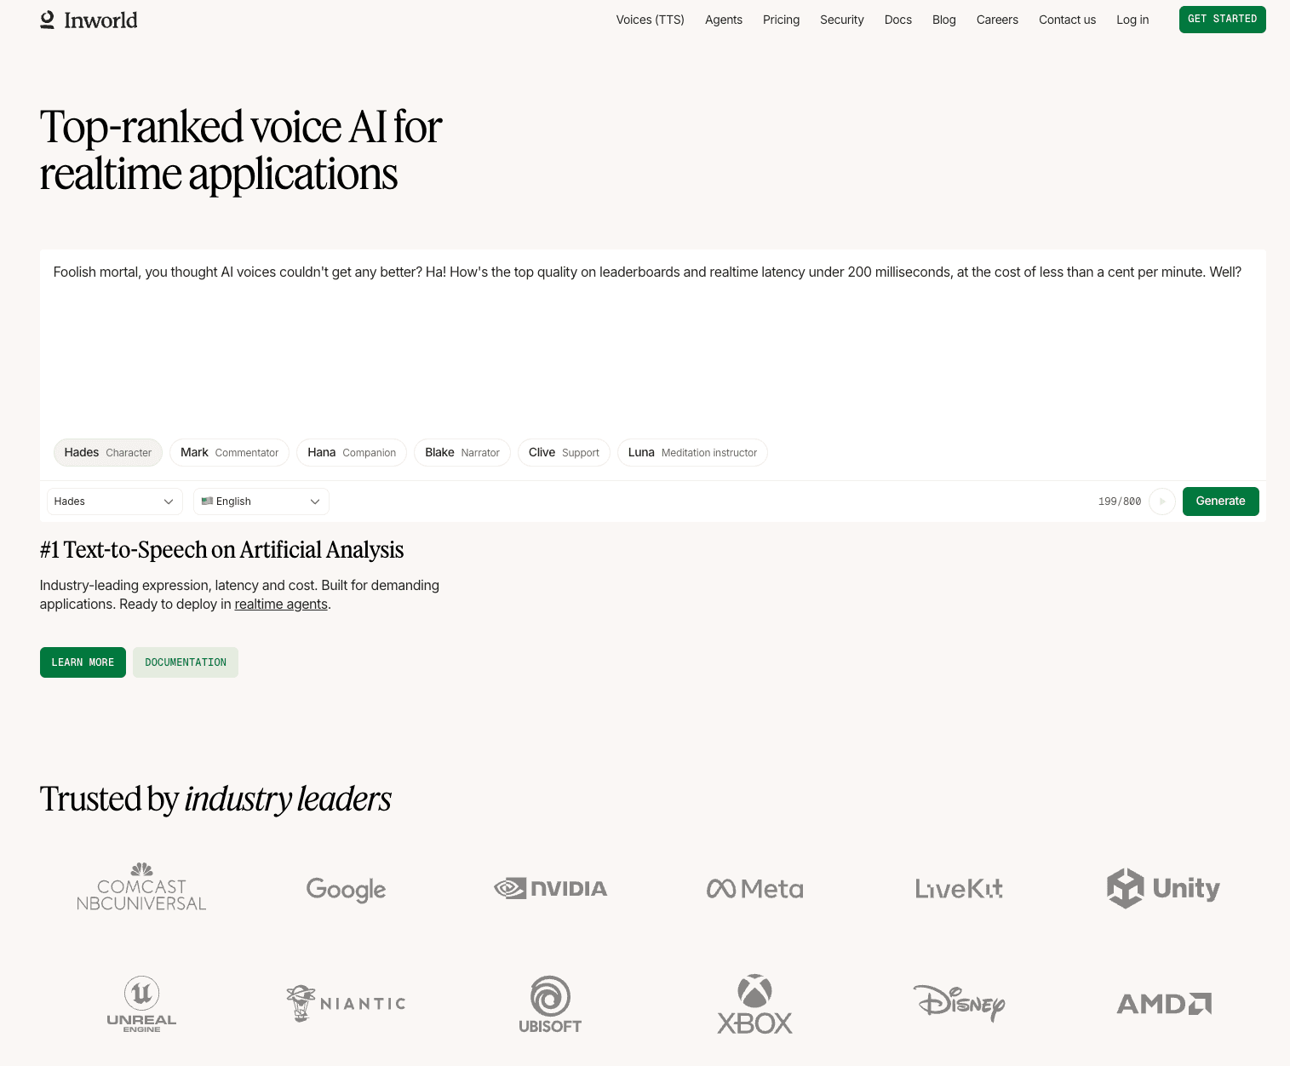Click the Inworld logo icon
1290x1066 pixels.
[x=48, y=20]
